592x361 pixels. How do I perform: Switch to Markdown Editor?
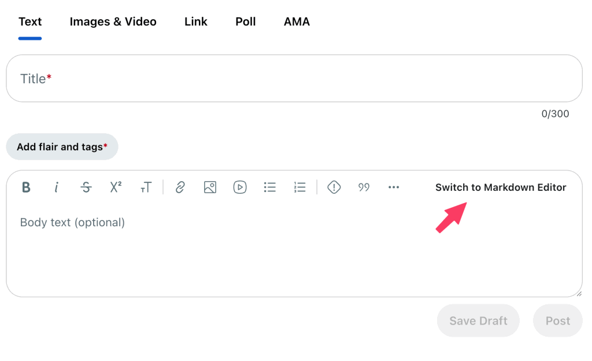coord(501,187)
